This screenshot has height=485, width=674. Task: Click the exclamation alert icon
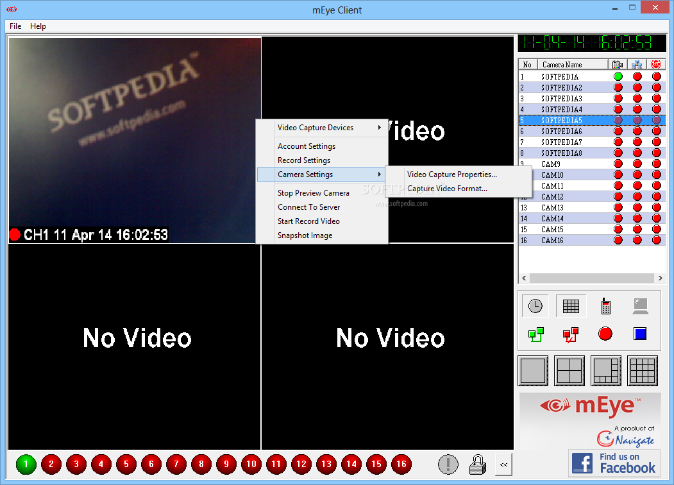(448, 464)
